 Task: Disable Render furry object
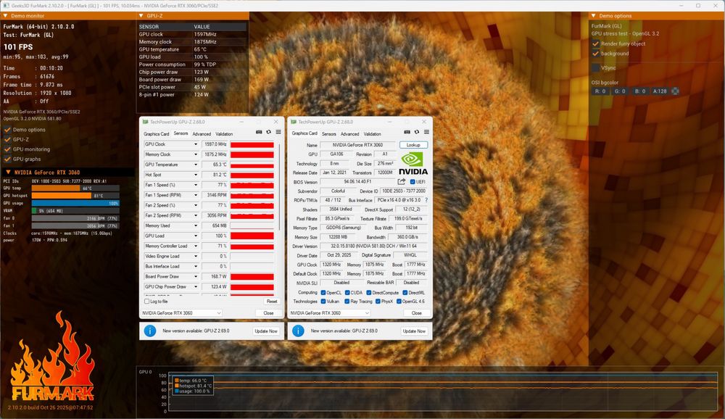coord(595,43)
